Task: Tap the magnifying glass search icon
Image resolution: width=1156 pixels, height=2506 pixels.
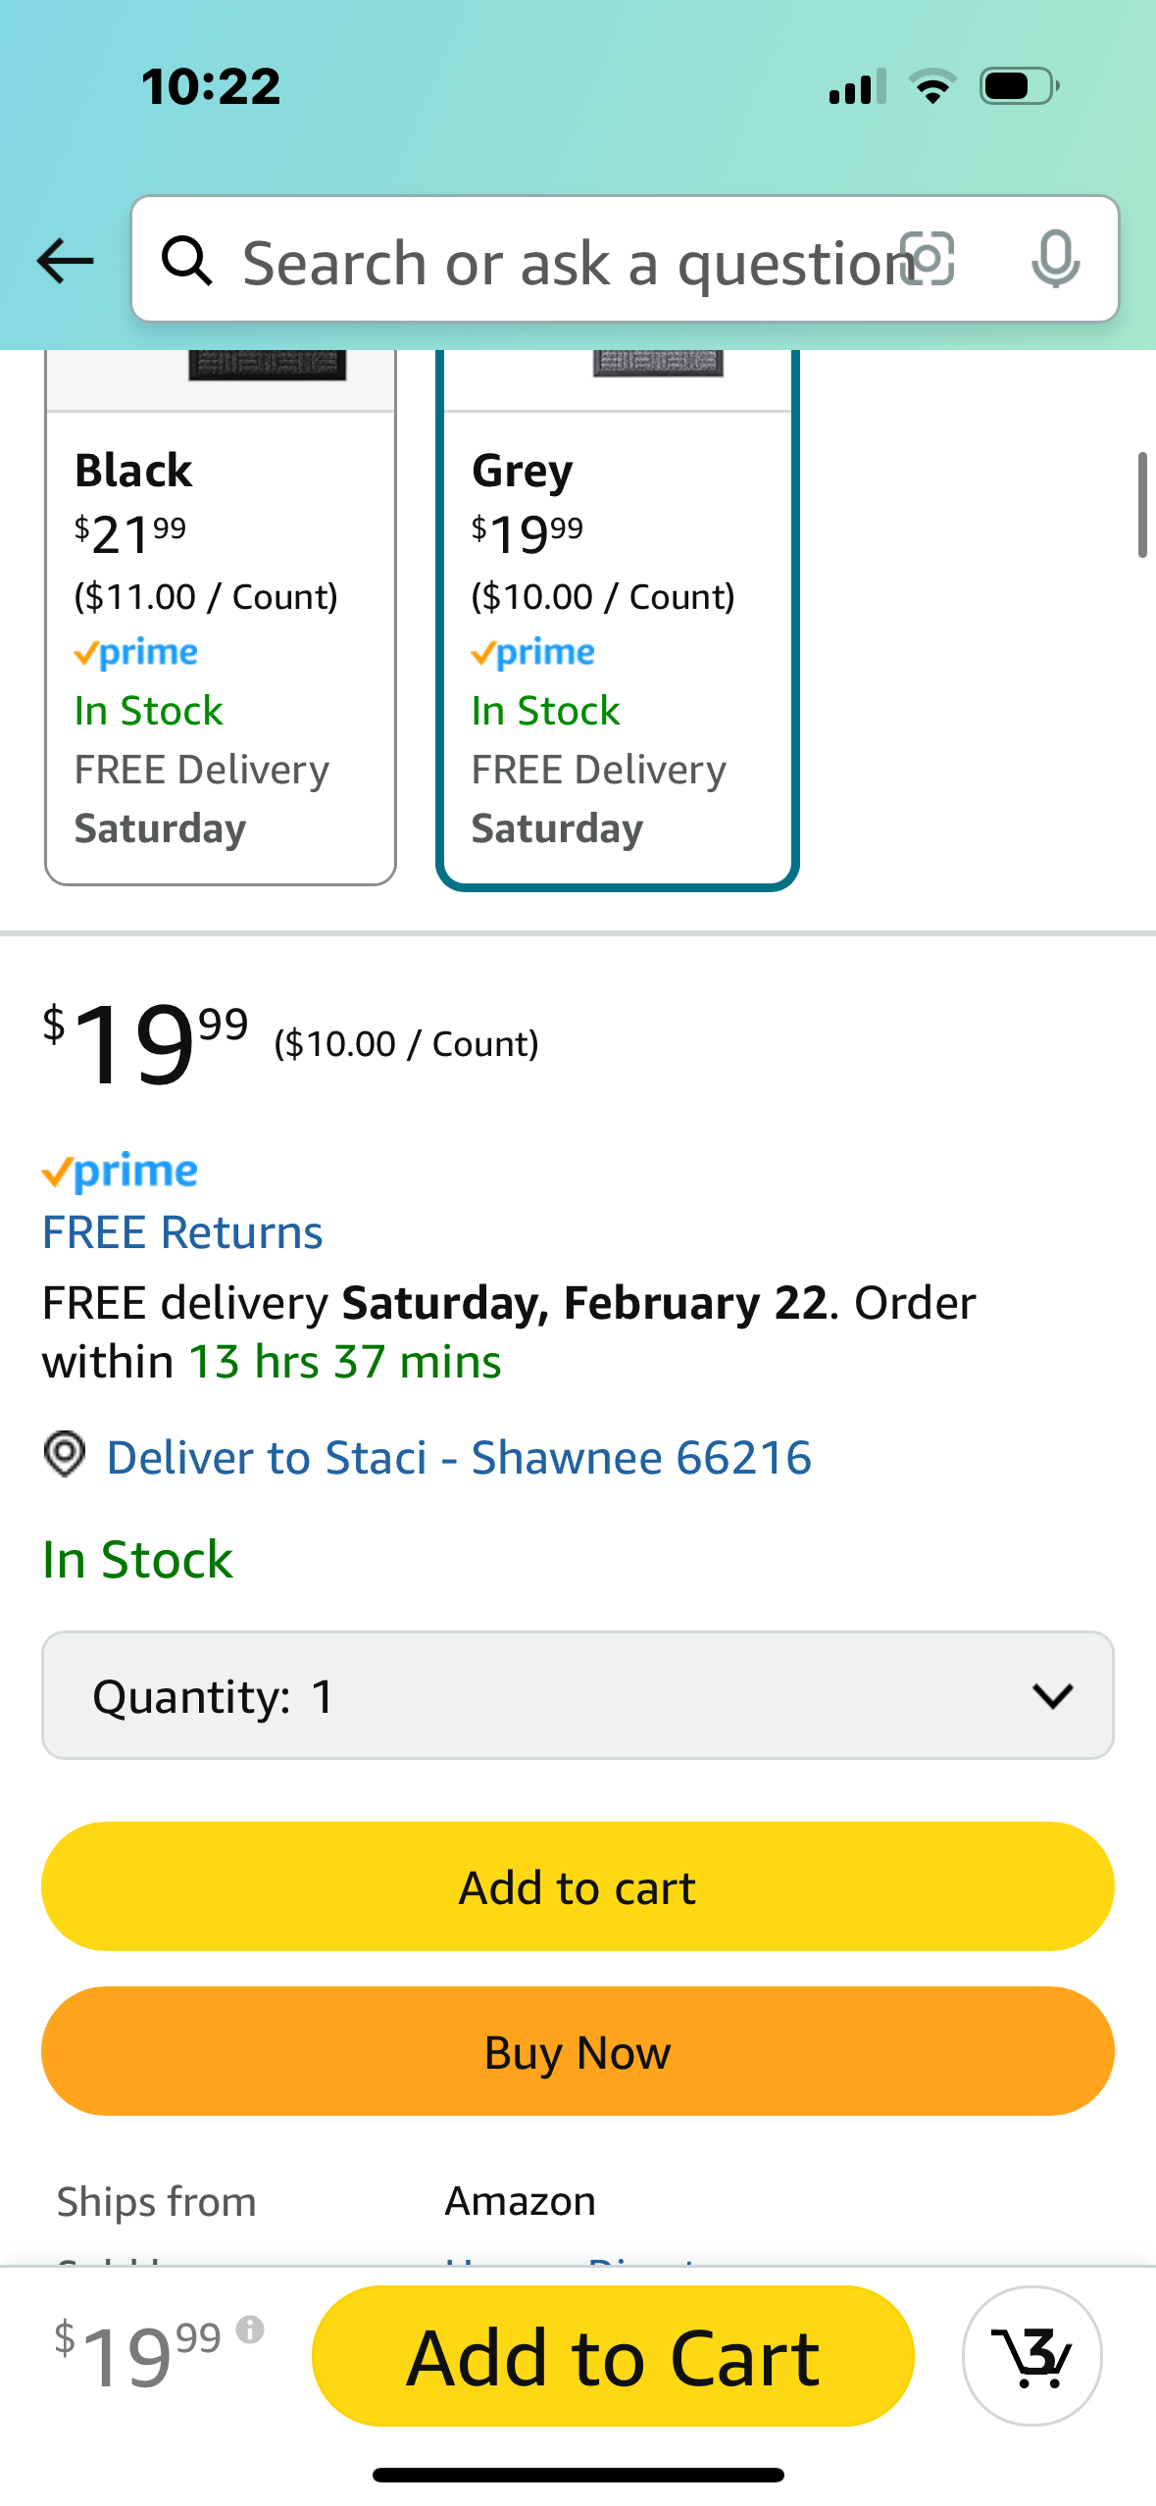Action: [186, 261]
